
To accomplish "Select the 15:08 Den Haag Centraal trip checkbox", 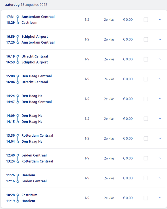I will coord(146,79).
